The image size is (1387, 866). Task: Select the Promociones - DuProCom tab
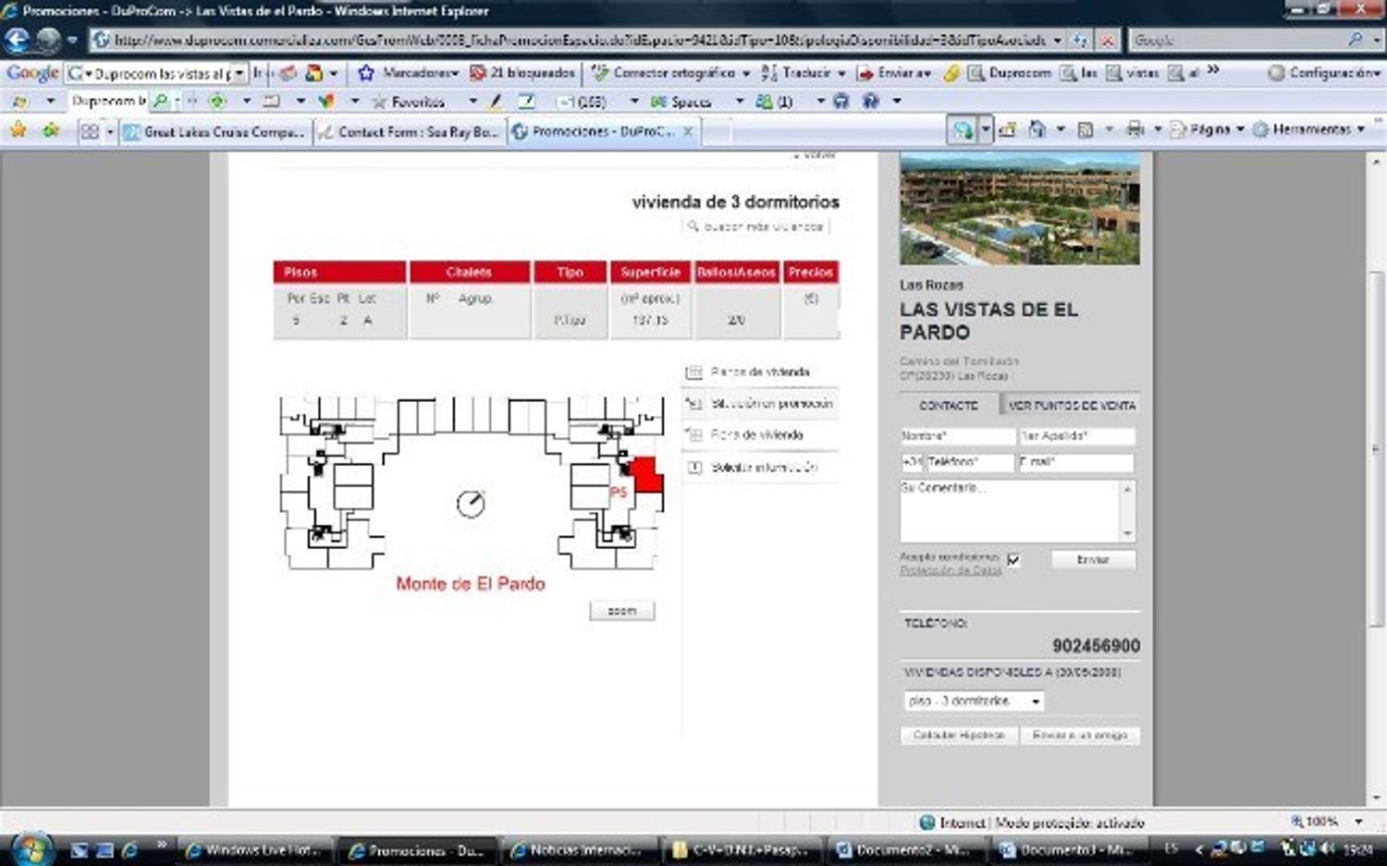(603, 132)
